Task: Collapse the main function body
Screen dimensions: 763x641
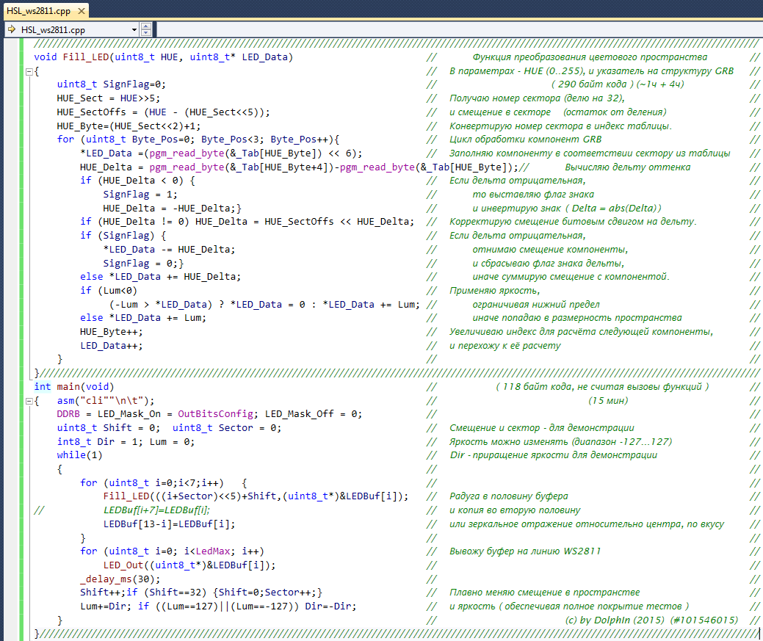Action: pos(28,401)
